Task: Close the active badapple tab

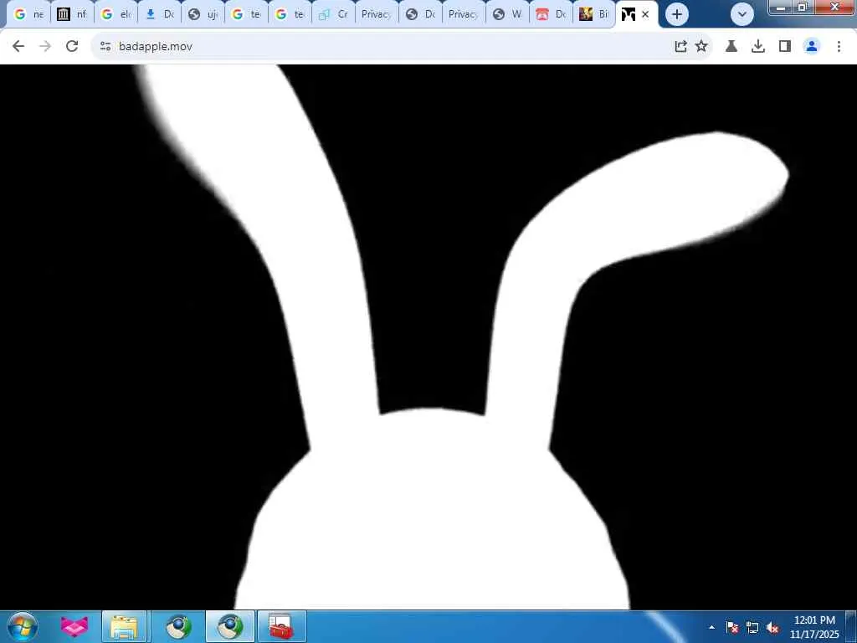Action: point(645,14)
